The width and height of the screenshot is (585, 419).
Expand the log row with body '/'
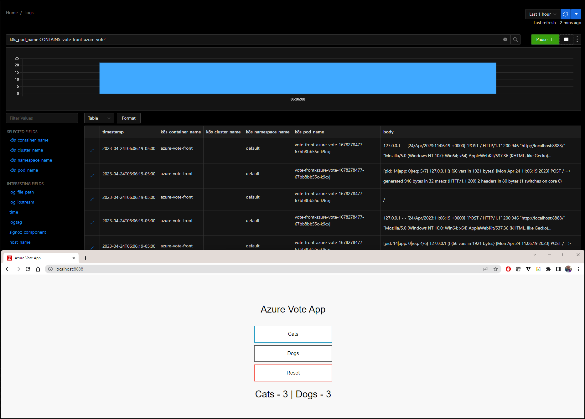point(92,199)
